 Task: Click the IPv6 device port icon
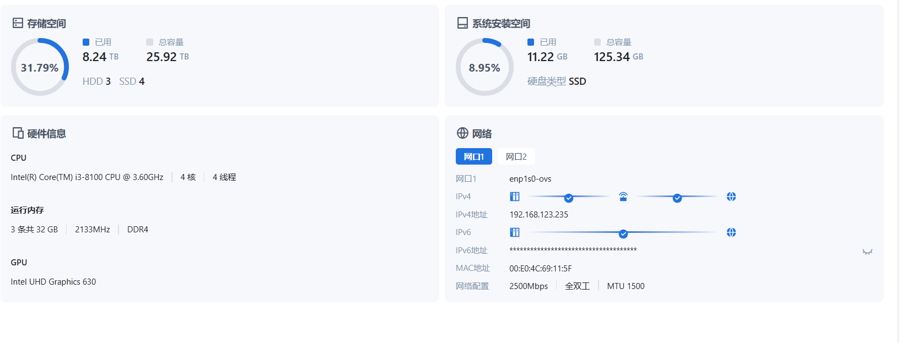(x=515, y=232)
